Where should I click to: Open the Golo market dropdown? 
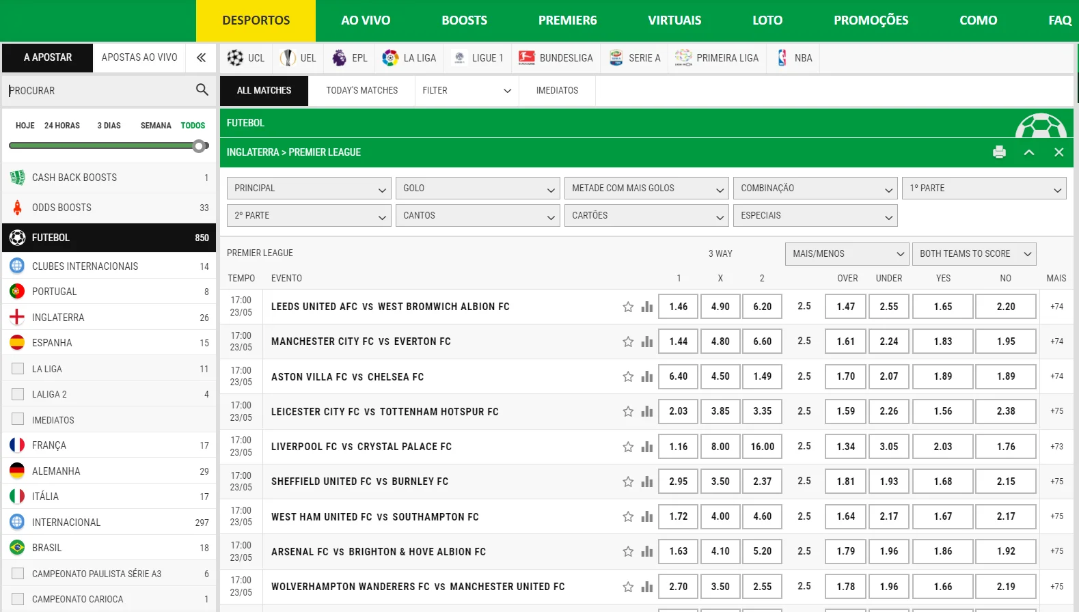[x=478, y=189]
